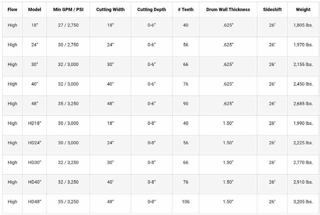Select the 27 / 2,750 cell
The image size is (320, 215).
coord(68,25)
